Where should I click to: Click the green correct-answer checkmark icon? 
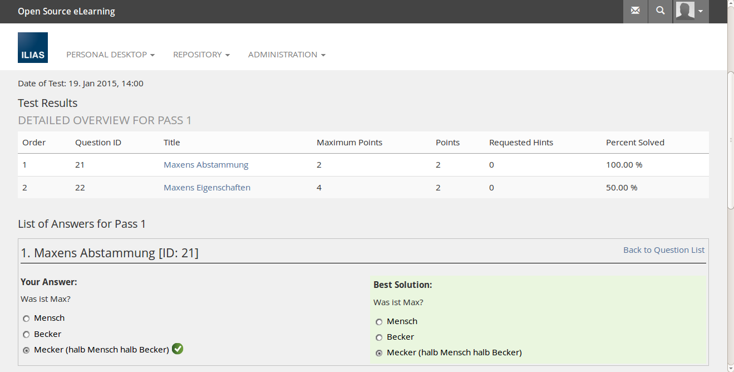178,349
